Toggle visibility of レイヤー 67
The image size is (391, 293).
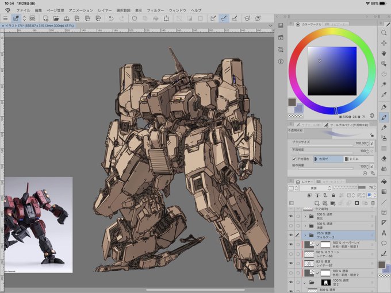[290, 263]
